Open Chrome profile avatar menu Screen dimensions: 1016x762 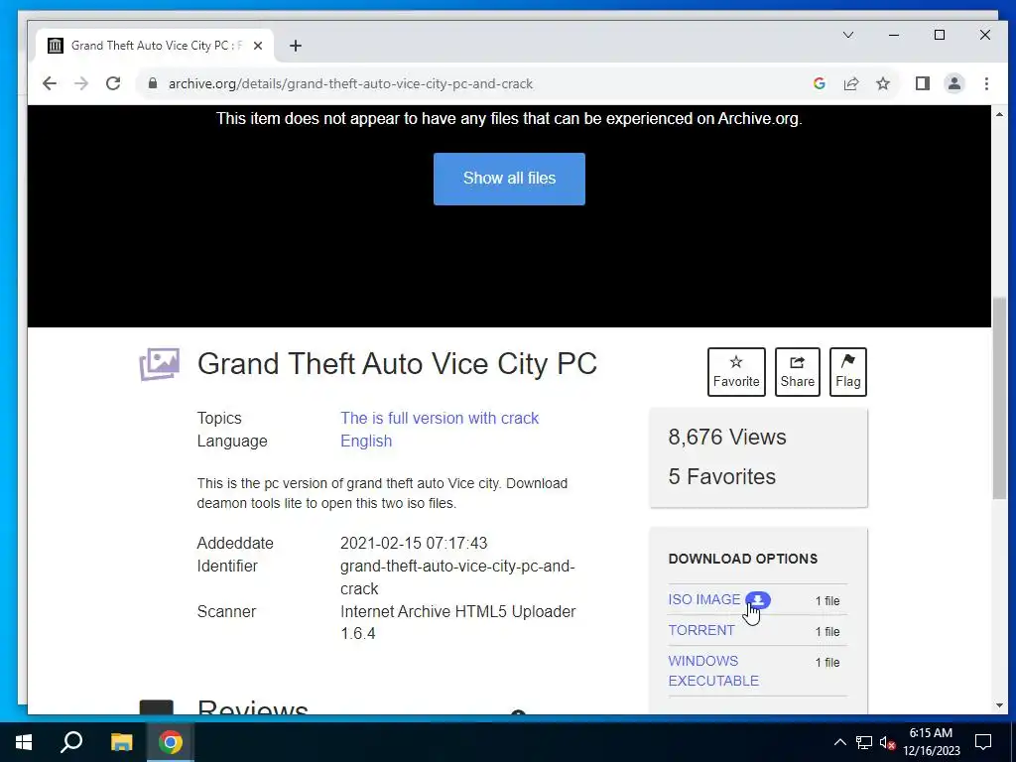(x=954, y=83)
